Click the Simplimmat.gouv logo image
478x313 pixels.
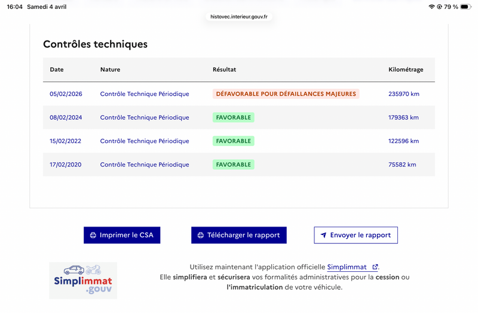[x=83, y=280]
